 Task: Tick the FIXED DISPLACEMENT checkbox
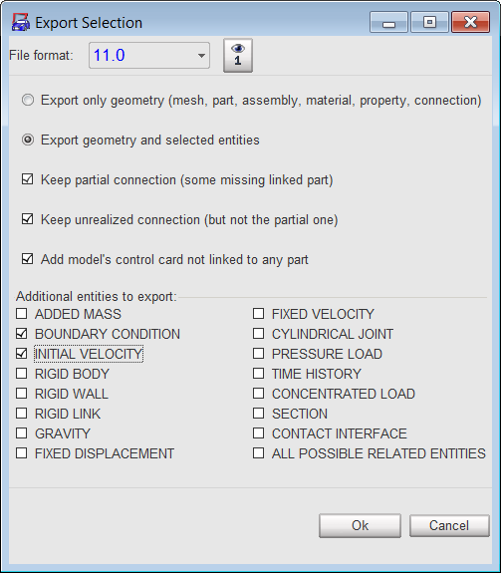[x=22, y=453]
